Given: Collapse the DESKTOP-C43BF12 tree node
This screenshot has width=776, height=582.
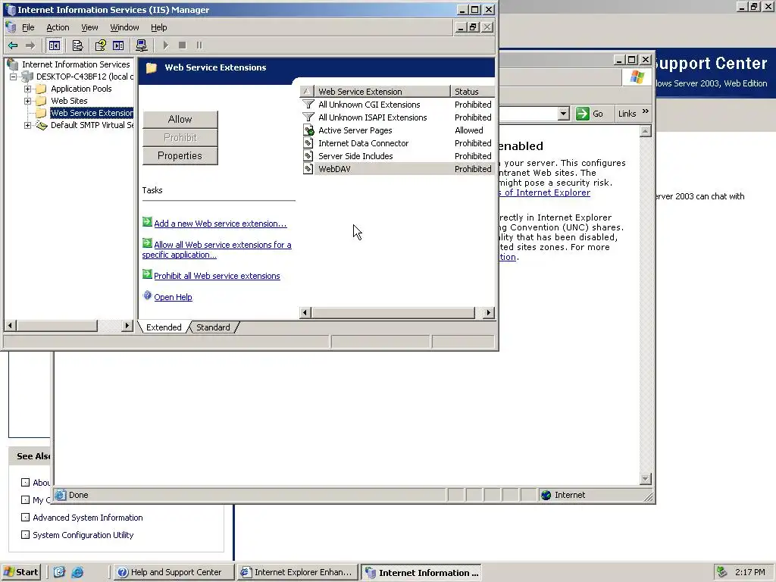Looking at the screenshot, I should (x=14, y=77).
